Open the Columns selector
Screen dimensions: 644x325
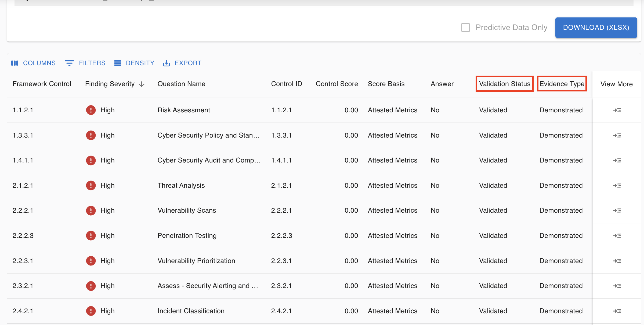[33, 63]
